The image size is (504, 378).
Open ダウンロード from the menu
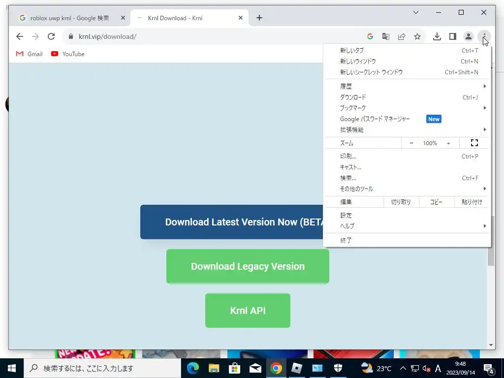(x=407, y=97)
